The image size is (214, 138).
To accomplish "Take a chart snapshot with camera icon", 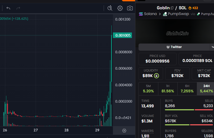I will [130, 8].
